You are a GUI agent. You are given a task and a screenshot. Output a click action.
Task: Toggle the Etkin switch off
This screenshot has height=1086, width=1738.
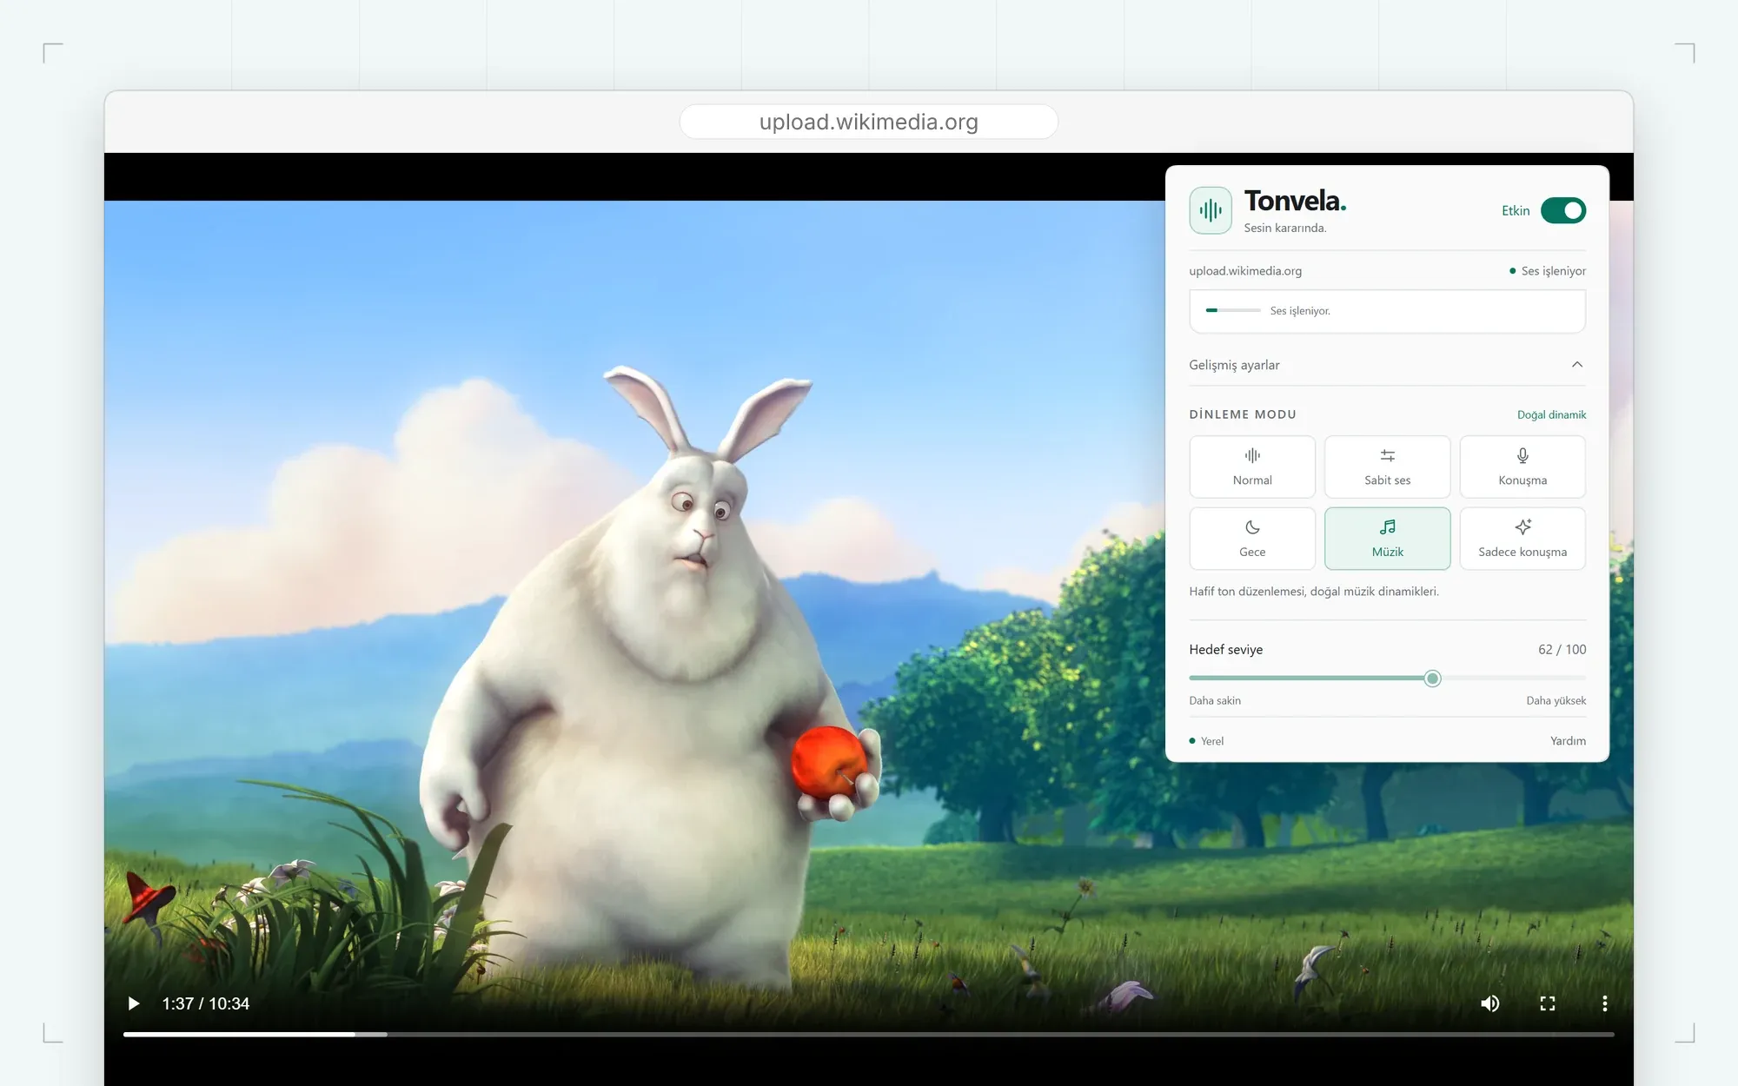(x=1563, y=210)
